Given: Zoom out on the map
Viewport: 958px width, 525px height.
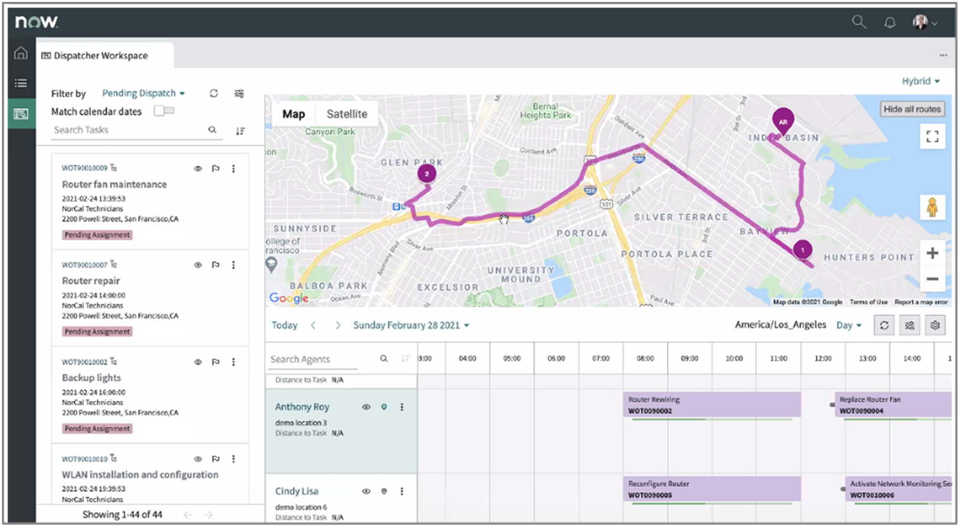Looking at the screenshot, I should (x=932, y=279).
